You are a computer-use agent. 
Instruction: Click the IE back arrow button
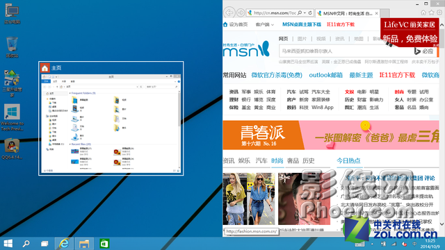[x=229, y=12]
